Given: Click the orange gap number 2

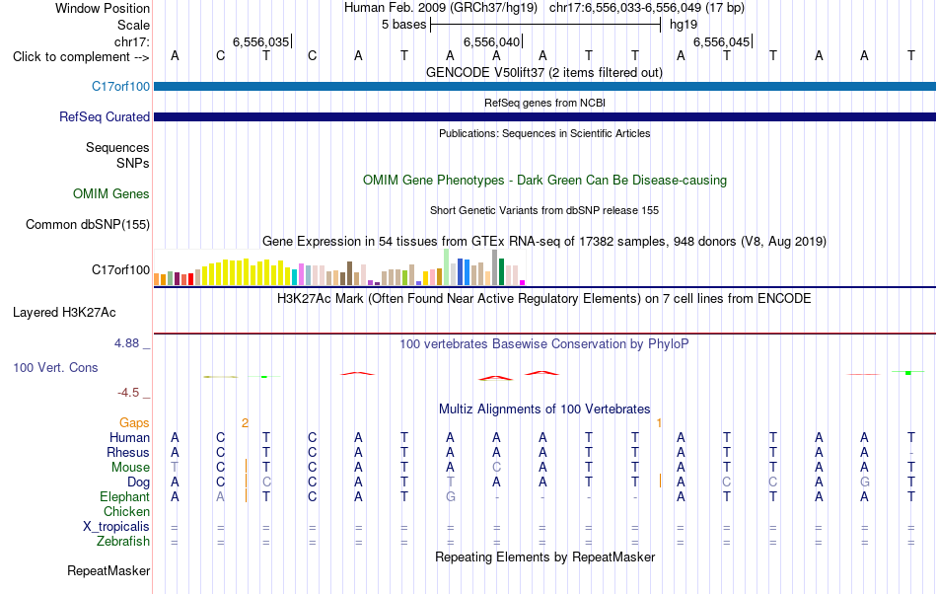Looking at the screenshot, I should pyautogui.click(x=245, y=423).
